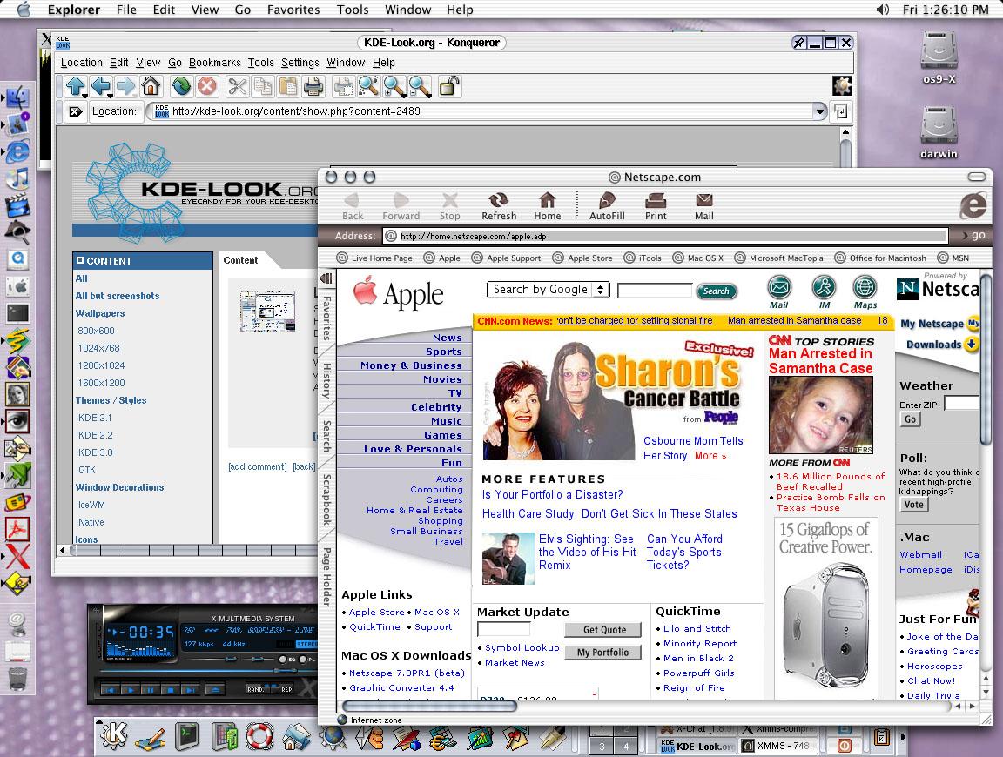This screenshot has height=757, width=1003.
Task: Open the os9-X drive on desktop
Action: [939, 57]
